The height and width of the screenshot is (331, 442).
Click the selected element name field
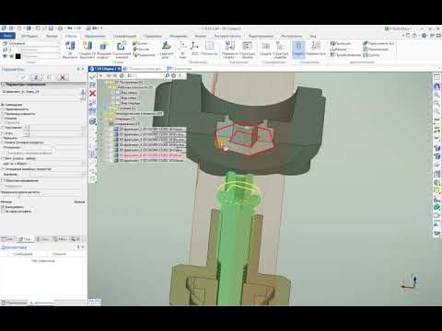click(x=40, y=92)
